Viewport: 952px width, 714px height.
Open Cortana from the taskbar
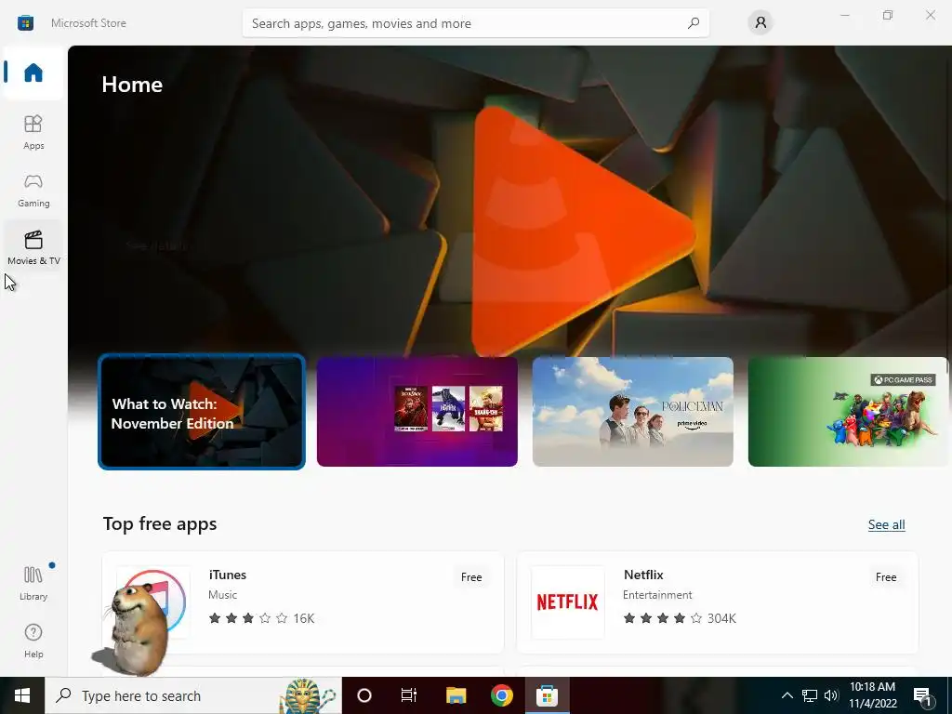click(x=364, y=695)
